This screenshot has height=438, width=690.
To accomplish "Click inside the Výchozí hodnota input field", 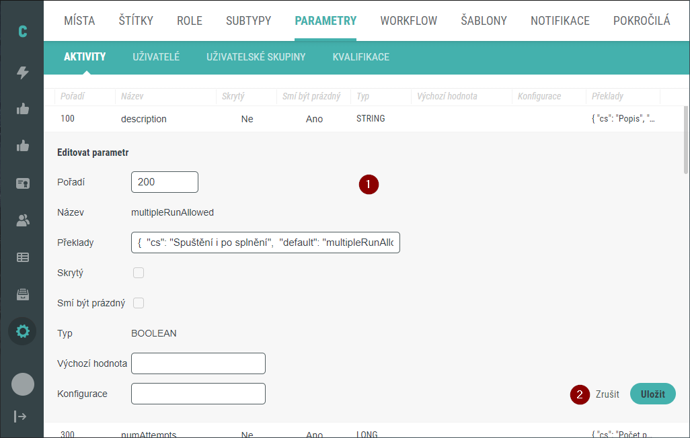I will point(198,363).
